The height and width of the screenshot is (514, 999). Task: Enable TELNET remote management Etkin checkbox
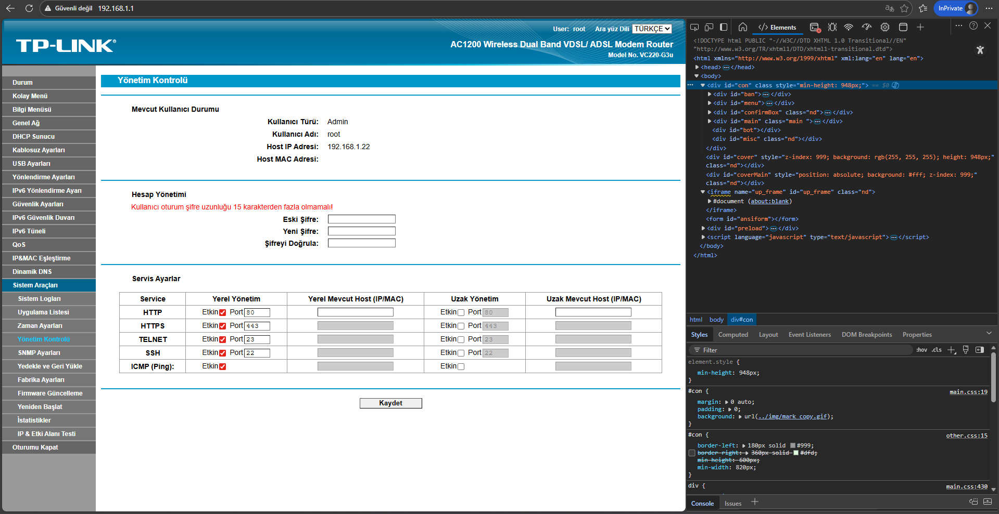[461, 340]
